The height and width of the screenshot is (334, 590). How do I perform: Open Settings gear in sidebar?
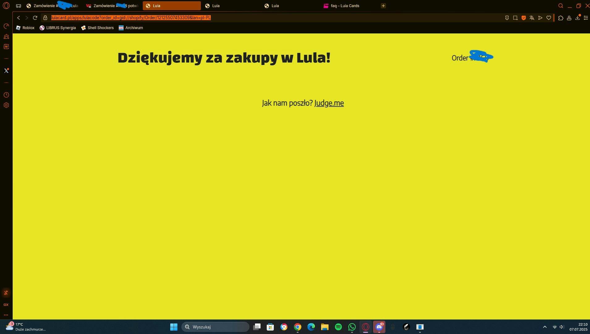(6, 105)
